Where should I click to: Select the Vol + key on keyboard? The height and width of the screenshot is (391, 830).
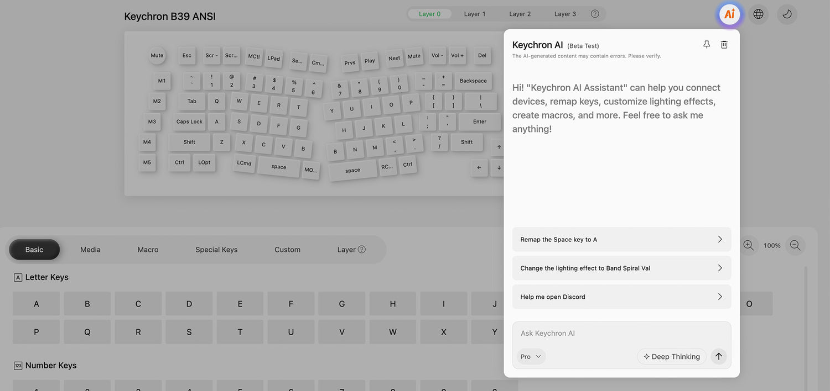(x=458, y=55)
